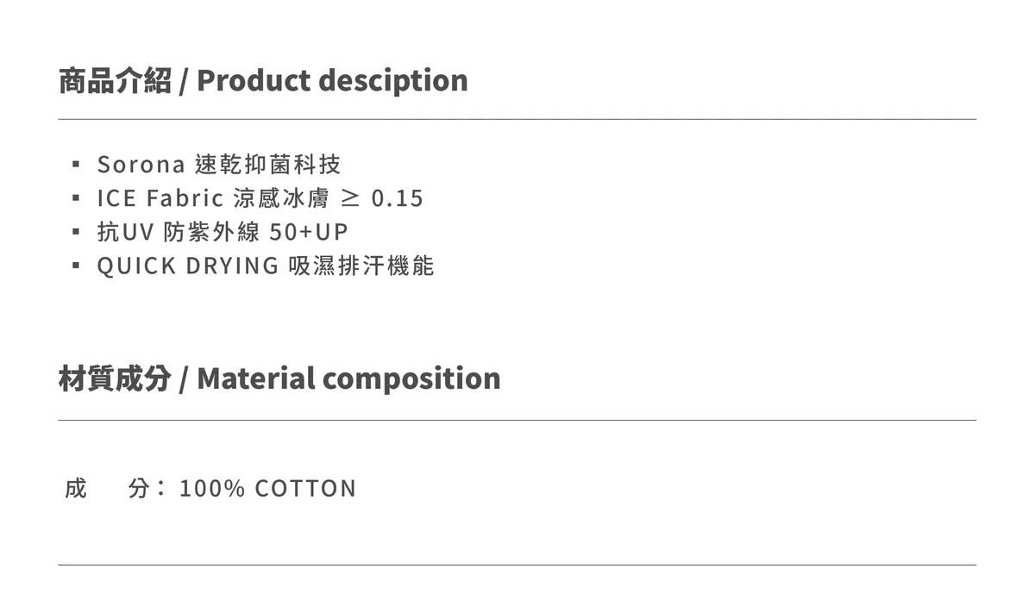Click the "QUICK DRYING" text

click(x=187, y=266)
